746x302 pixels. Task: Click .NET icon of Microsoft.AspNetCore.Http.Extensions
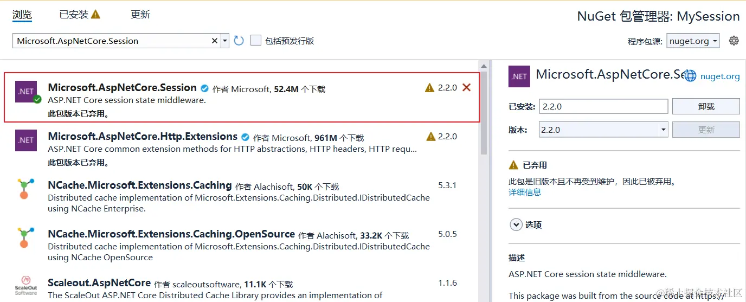pos(26,140)
